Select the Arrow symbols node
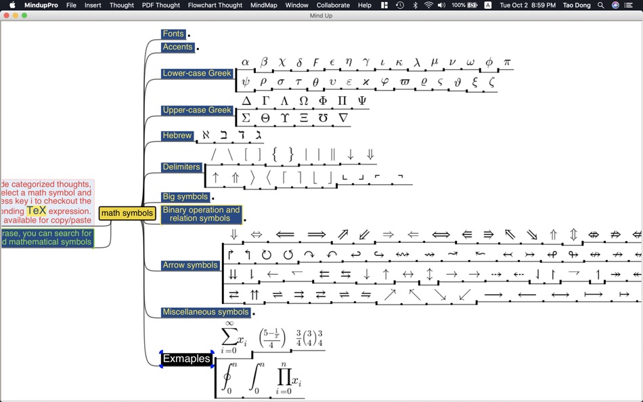Viewport: 643px width, 402px height. pyautogui.click(x=190, y=265)
